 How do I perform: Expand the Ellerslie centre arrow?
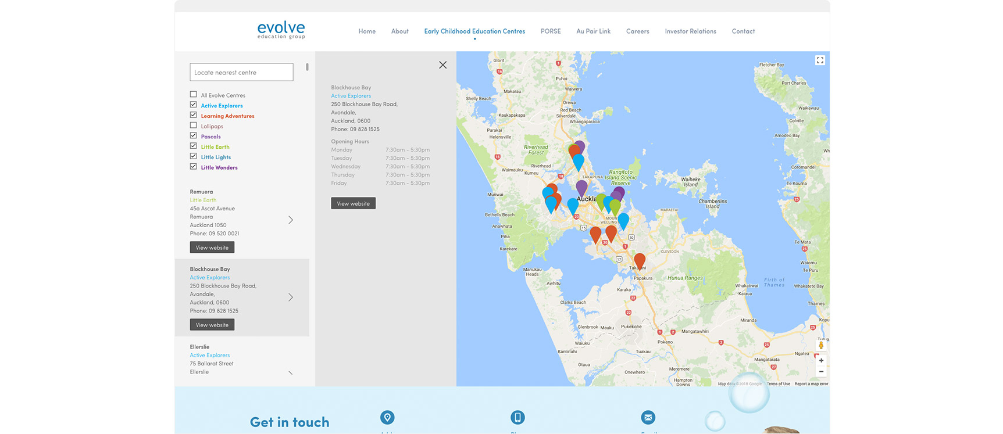pos(291,372)
